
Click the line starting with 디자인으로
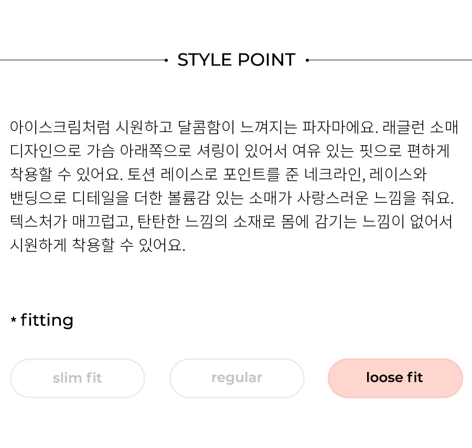tap(230, 150)
